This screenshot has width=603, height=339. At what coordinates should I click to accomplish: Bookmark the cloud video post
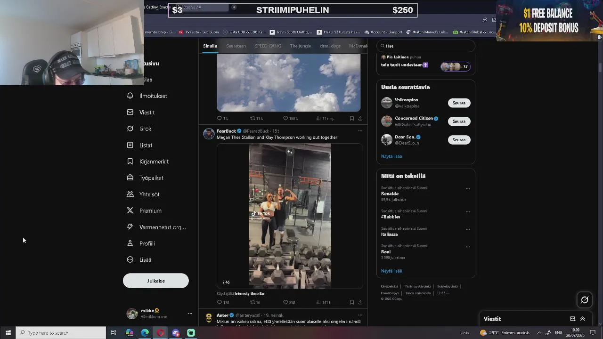tap(351, 118)
